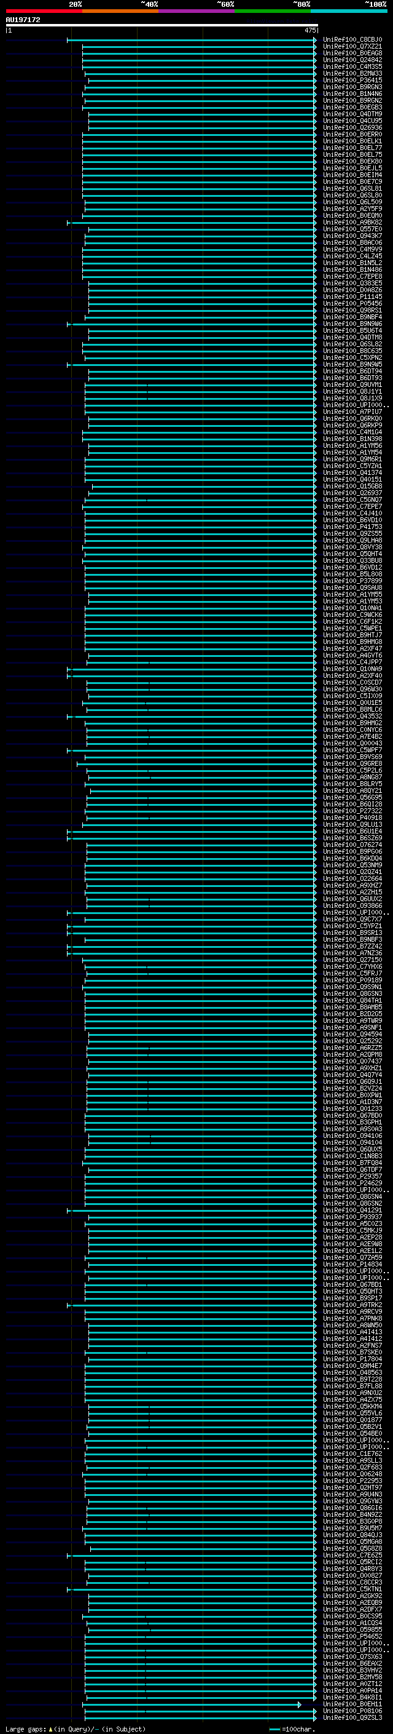Select hit label UniRef100_C7YHX6
393x1734 pixels.
[x=352, y=966]
